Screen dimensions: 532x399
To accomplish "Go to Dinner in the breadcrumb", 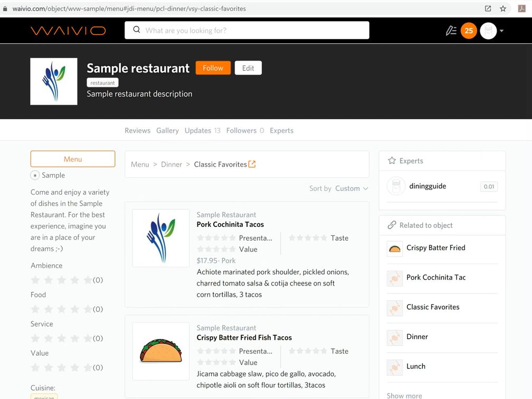I will [172, 165].
